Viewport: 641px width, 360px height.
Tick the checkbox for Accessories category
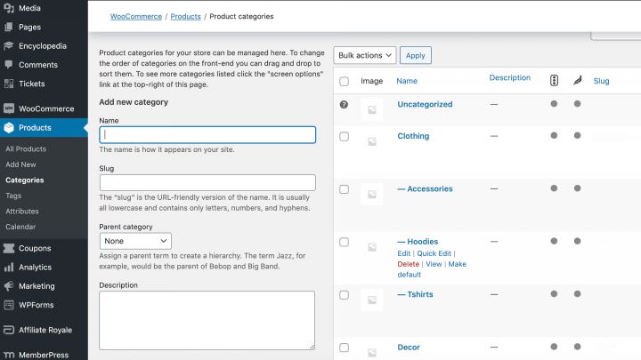tap(344, 189)
